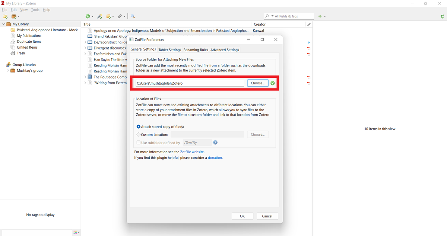Click PDF icon in Writing from Extrem row

pyautogui.click(x=308, y=83)
